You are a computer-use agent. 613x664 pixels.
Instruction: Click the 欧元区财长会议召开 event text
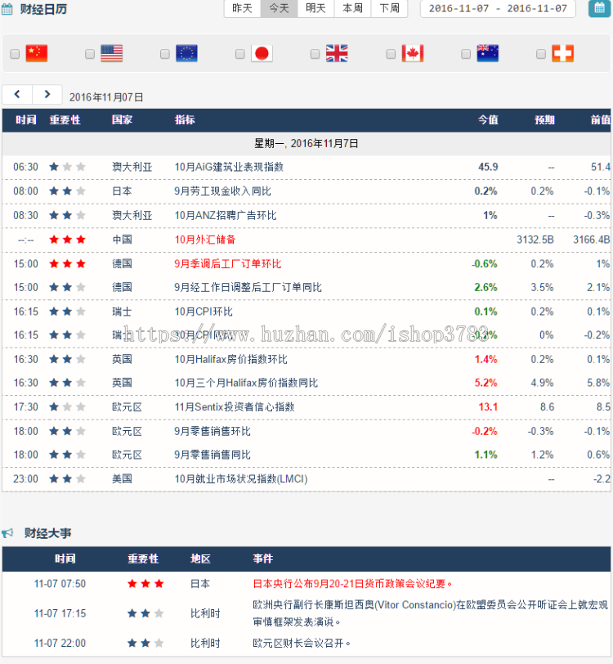[302, 644]
